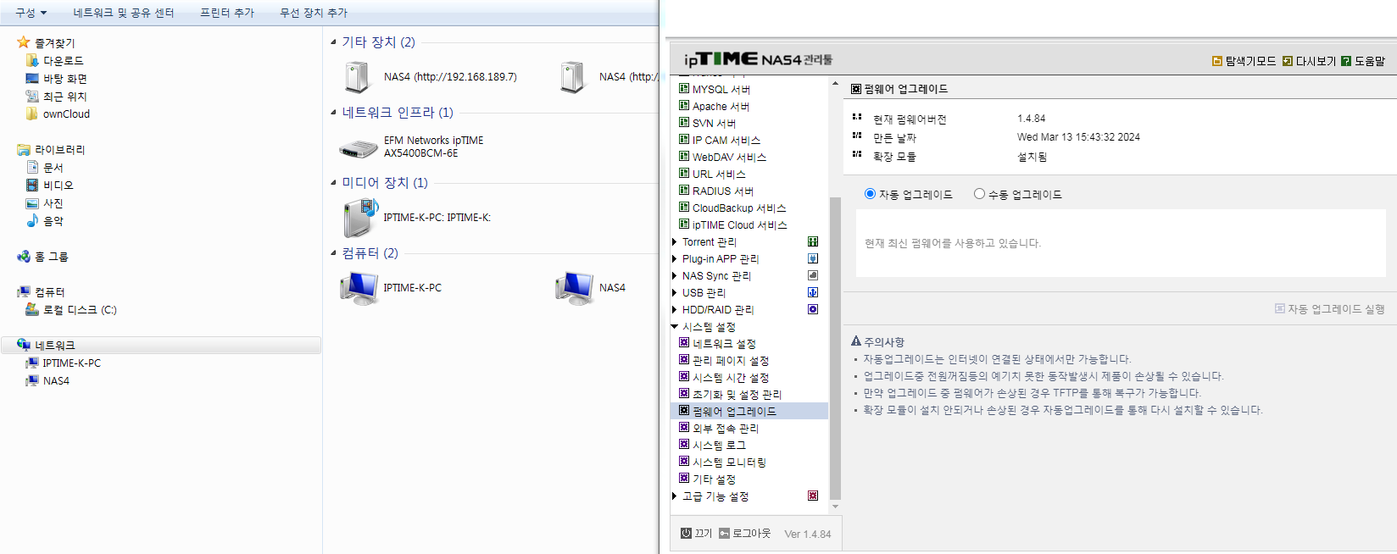The height and width of the screenshot is (554, 1397).
Task: Click the USB 관리 status icon
Action: (813, 293)
